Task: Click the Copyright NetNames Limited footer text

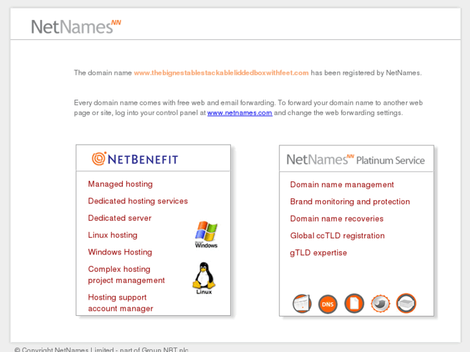Action: 101,349
